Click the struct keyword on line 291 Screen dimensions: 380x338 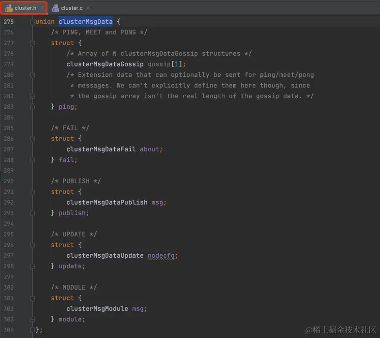62,192
